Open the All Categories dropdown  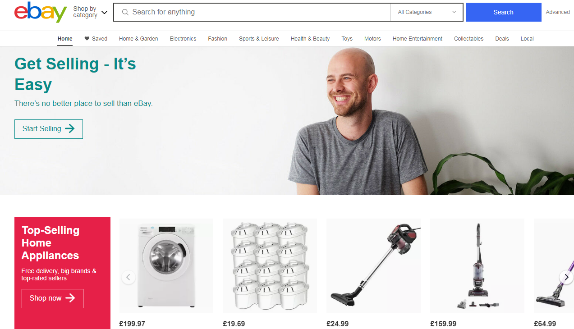pos(427,12)
